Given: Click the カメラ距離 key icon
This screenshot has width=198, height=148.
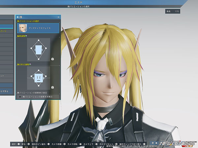Looking at the screenshot, I should click(x=64, y=144).
